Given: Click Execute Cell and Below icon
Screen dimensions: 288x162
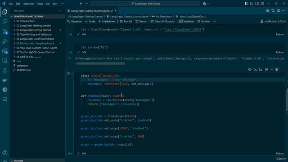Looking at the screenshot, I should click(261, 70).
